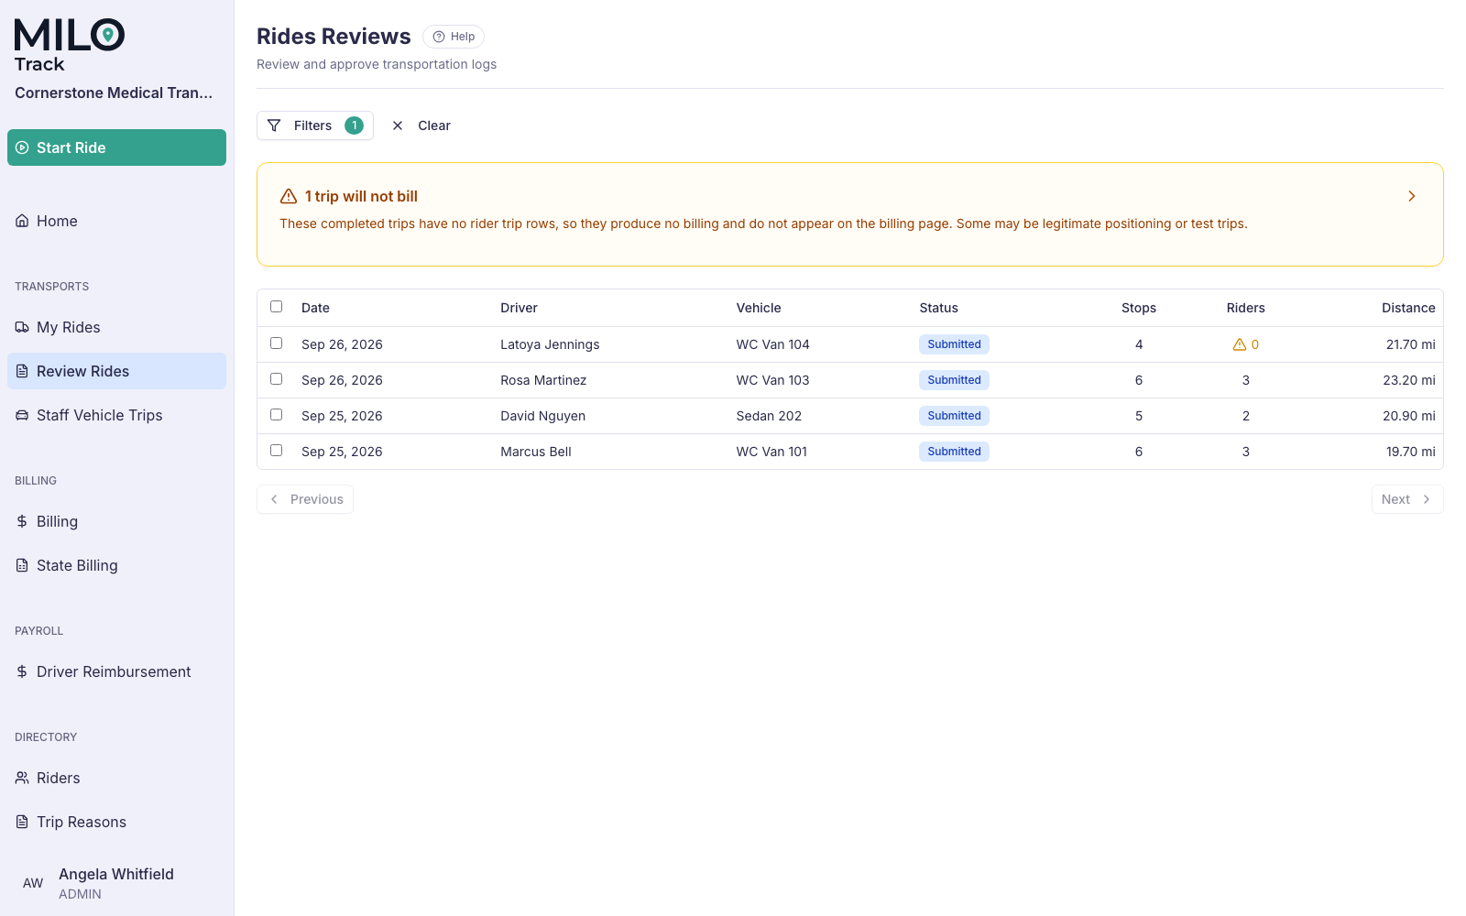Open Driver Reimbursement page
The height and width of the screenshot is (916, 1466).
point(116,671)
